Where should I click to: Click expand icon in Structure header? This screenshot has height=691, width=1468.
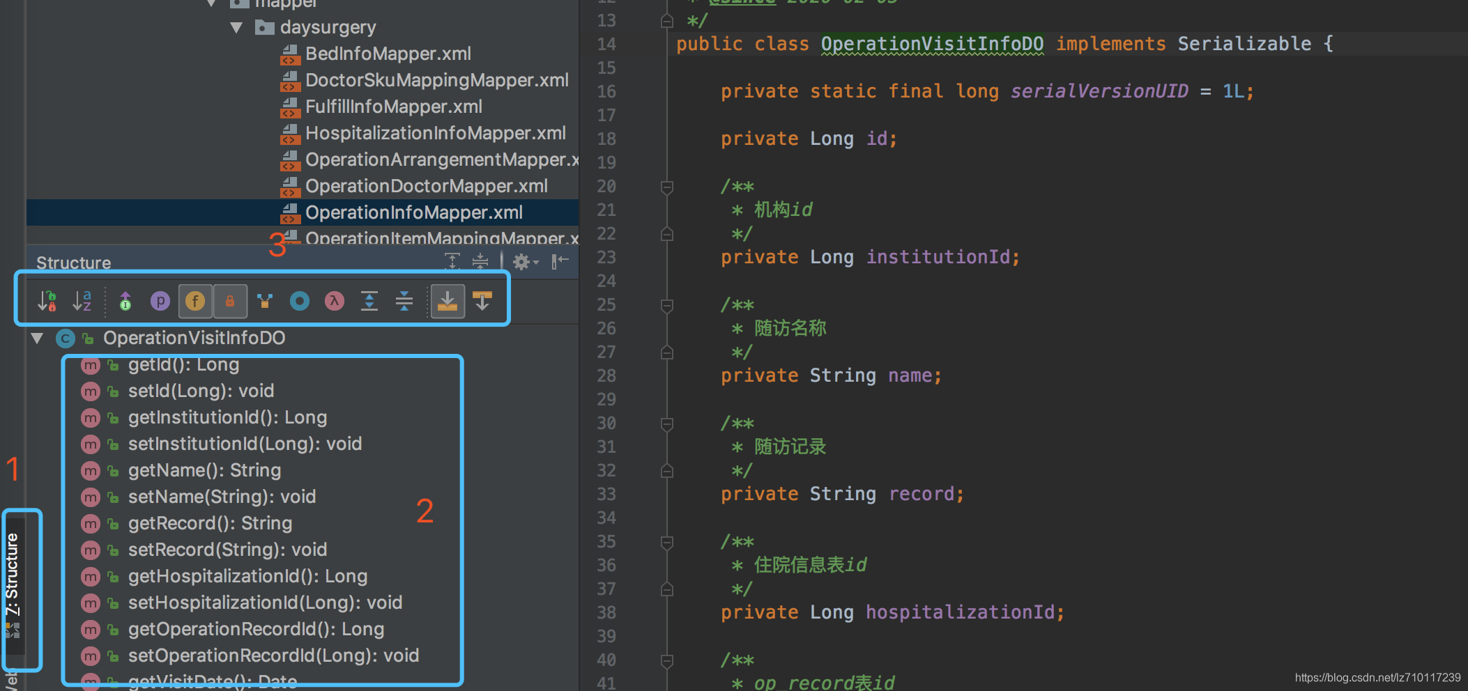(452, 262)
